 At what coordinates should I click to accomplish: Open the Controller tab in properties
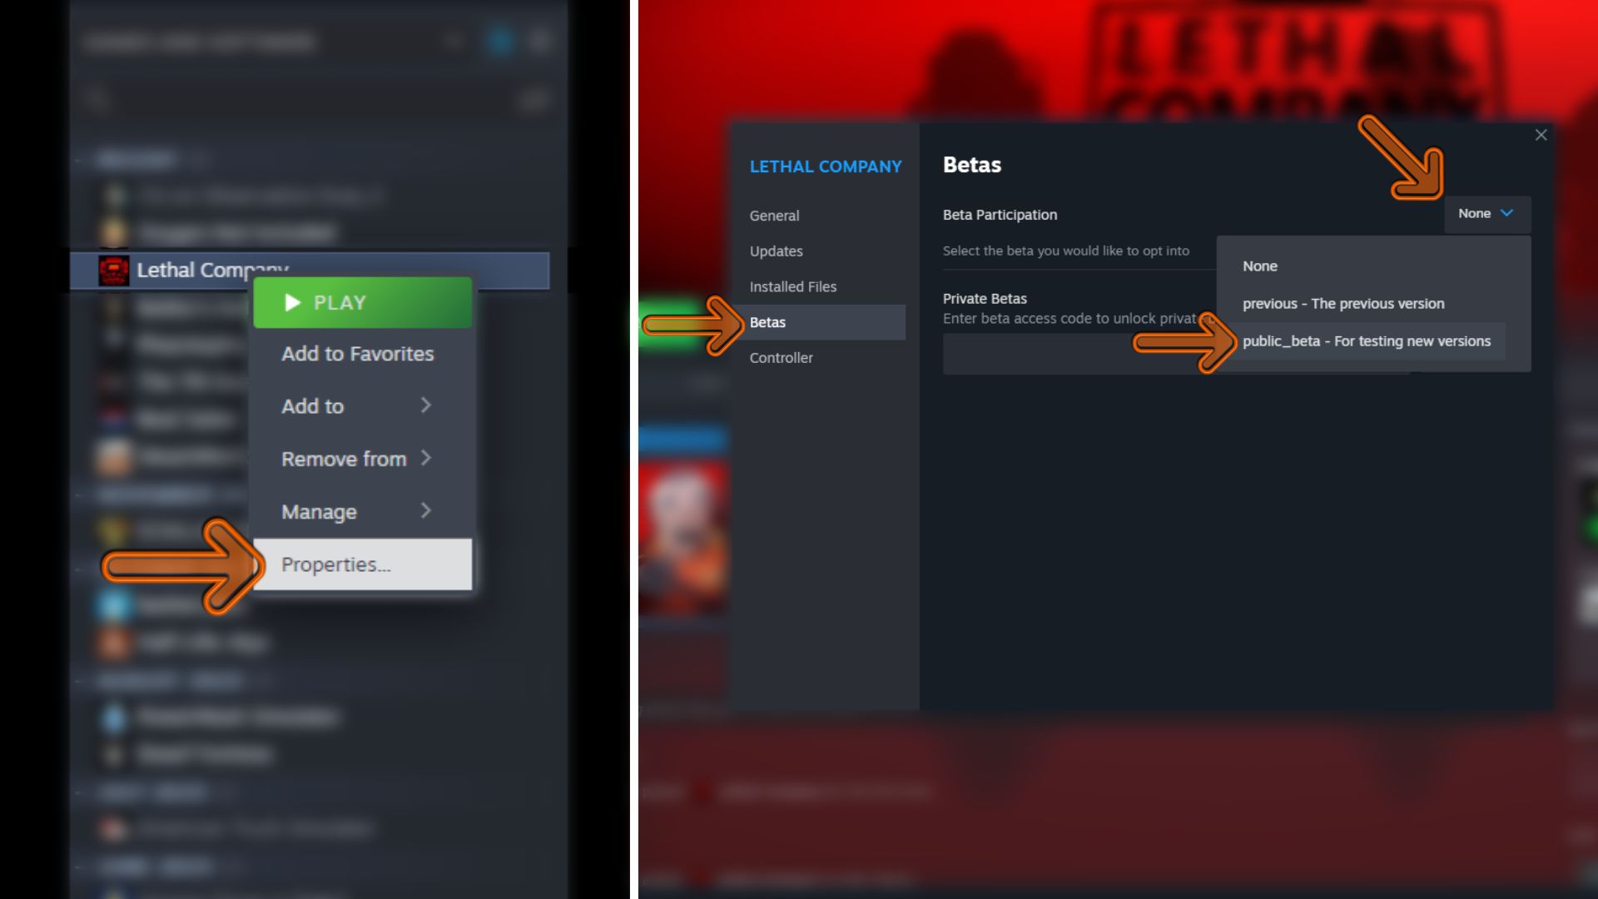781,357
